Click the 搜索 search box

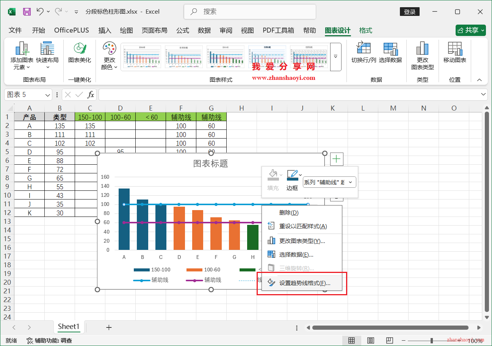coord(250,12)
